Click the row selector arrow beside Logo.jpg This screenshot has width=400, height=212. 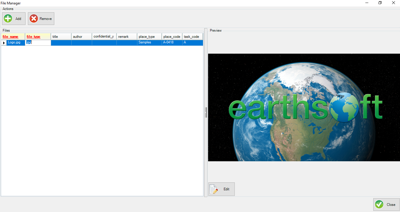point(4,42)
